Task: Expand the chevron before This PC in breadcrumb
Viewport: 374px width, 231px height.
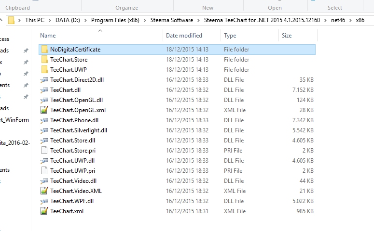Action: point(20,21)
